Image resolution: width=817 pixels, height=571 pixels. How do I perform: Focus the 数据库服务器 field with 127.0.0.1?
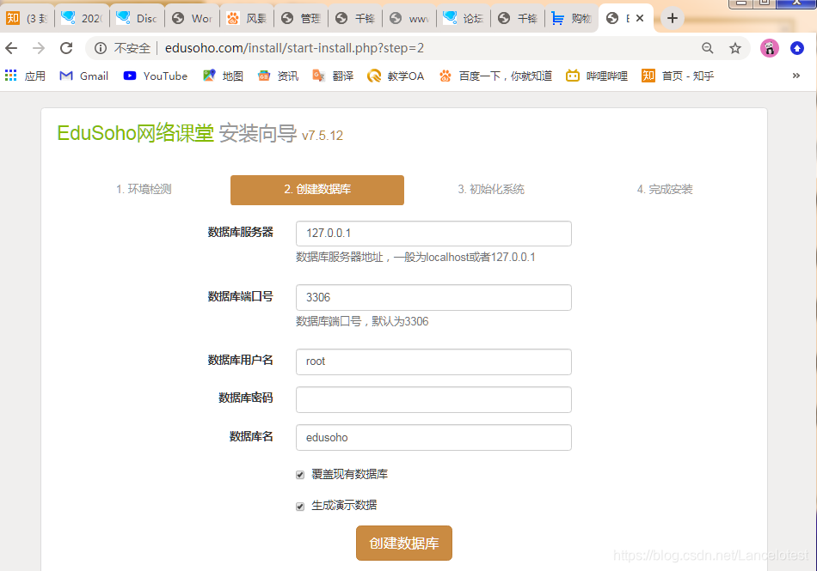point(433,234)
